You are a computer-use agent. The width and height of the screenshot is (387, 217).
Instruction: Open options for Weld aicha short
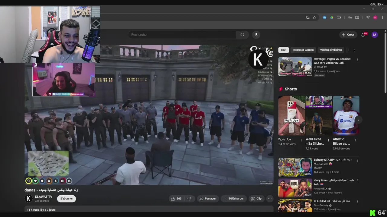(x=328, y=141)
